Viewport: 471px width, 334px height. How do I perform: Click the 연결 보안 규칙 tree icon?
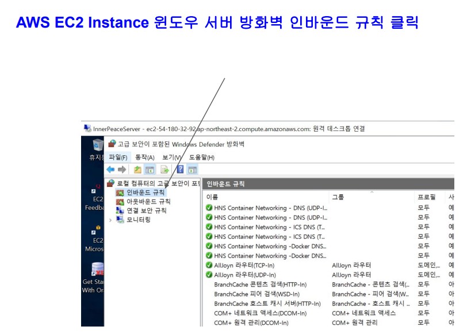coord(120,210)
